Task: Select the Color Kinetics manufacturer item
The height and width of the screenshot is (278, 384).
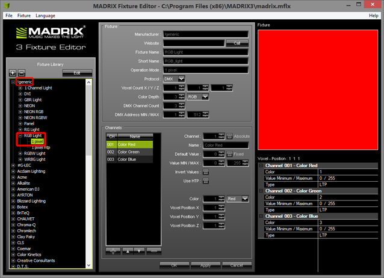Action: 29,255
